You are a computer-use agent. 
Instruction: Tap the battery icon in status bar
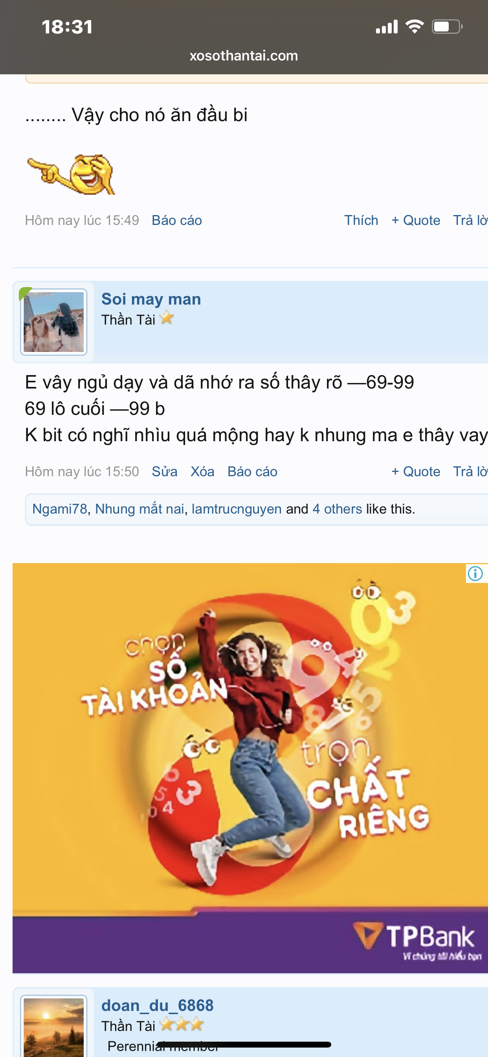(x=447, y=27)
